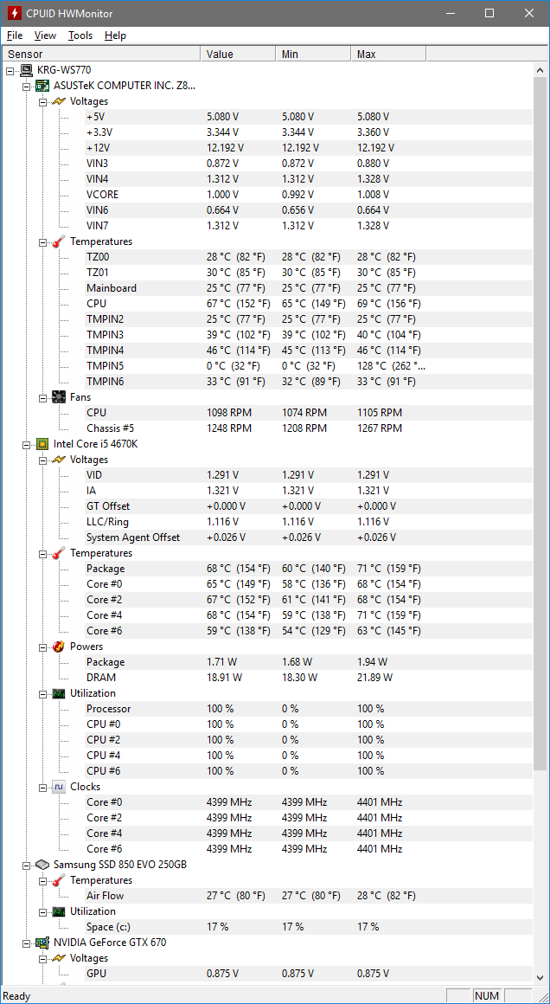Open the Help menu
Screen dimensions: 550x1004
pos(115,35)
